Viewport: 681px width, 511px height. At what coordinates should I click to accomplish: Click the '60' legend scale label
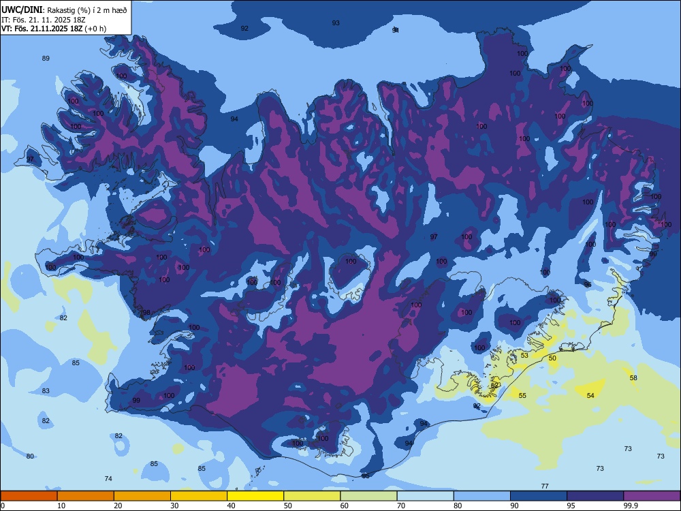coord(345,506)
